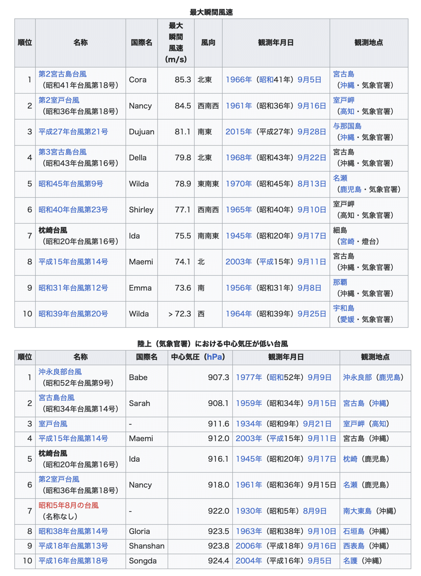Click the 9月8日 date link
The height and width of the screenshot is (576, 421).
(x=310, y=288)
